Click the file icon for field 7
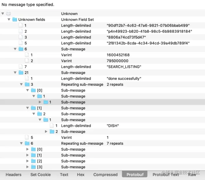The height and width of the screenshot is (180, 205). (21, 67)
